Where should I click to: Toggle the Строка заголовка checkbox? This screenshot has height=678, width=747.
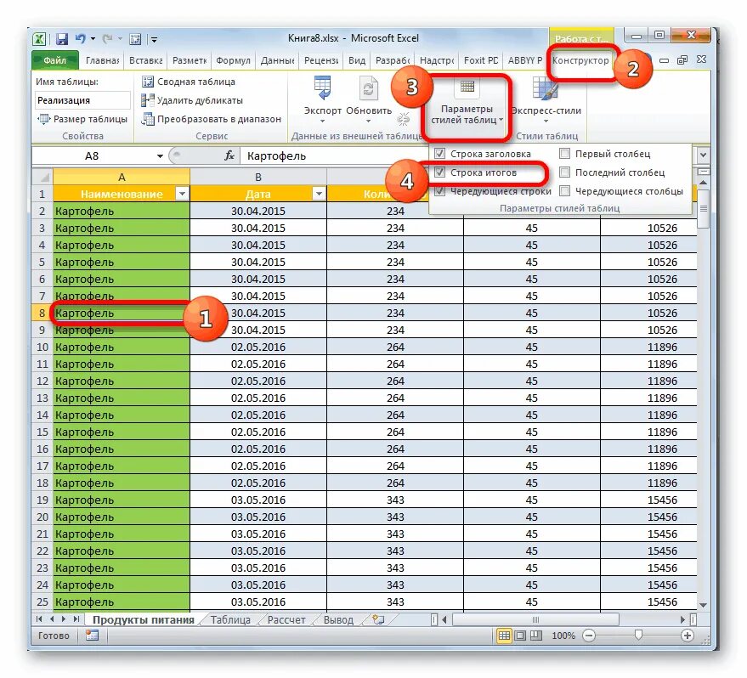[439, 153]
